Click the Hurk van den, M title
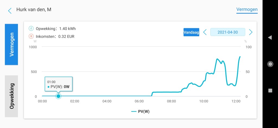The width and height of the screenshot is (278, 128). point(34,9)
